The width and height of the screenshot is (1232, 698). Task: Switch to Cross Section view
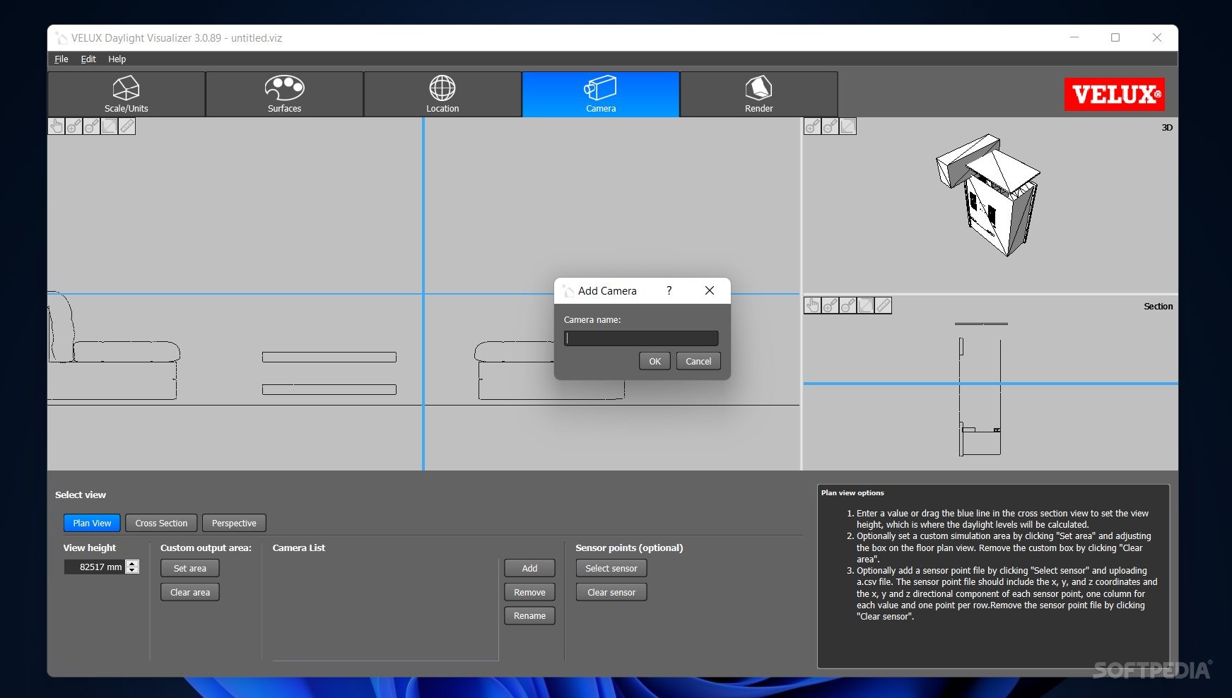coord(161,523)
